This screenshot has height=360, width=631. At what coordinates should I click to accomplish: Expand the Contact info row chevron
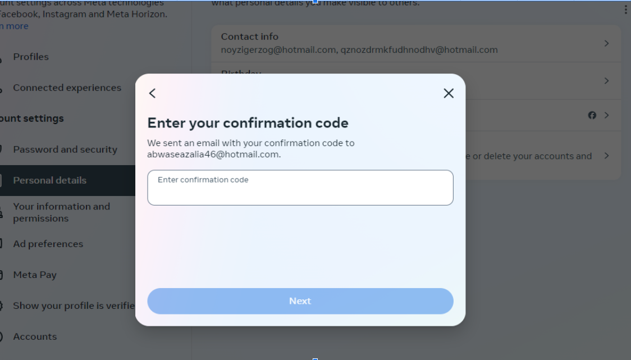pyautogui.click(x=606, y=43)
